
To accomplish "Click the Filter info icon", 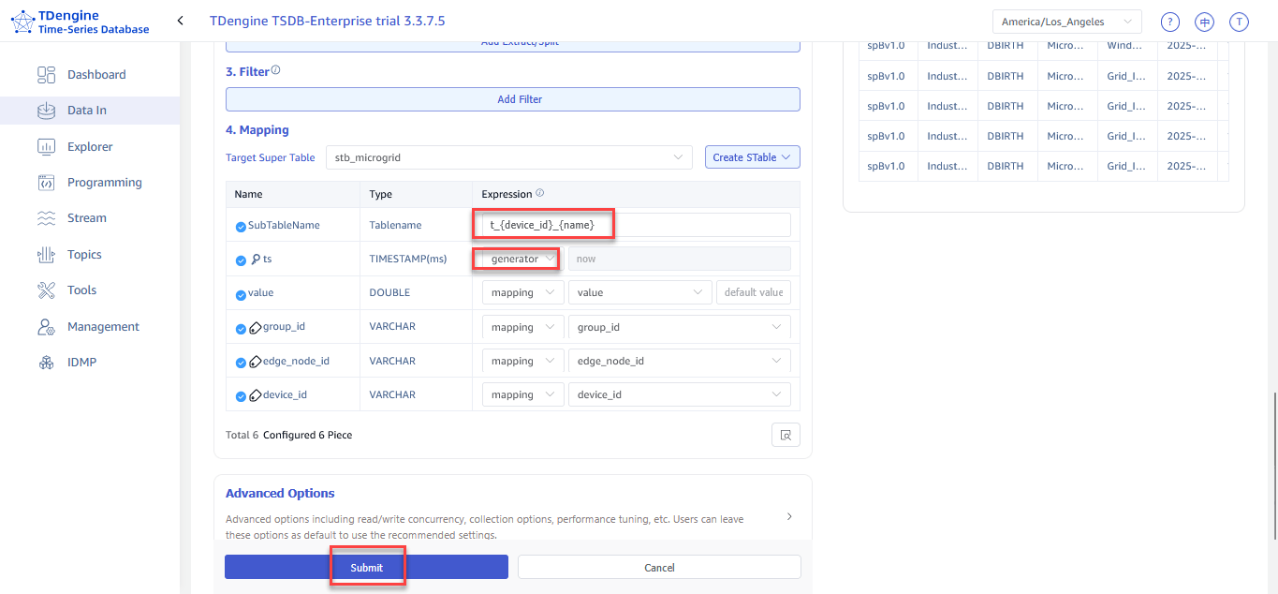I will (275, 70).
